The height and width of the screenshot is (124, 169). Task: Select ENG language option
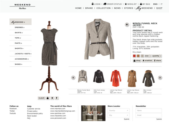pyautogui.click(x=155, y=4)
